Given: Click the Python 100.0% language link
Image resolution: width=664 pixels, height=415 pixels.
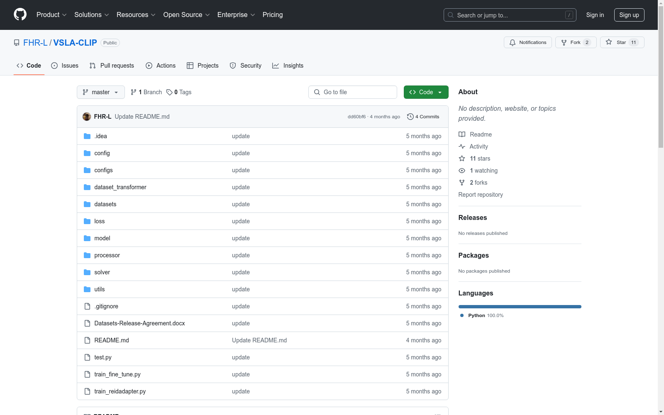Looking at the screenshot, I should click(x=482, y=315).
